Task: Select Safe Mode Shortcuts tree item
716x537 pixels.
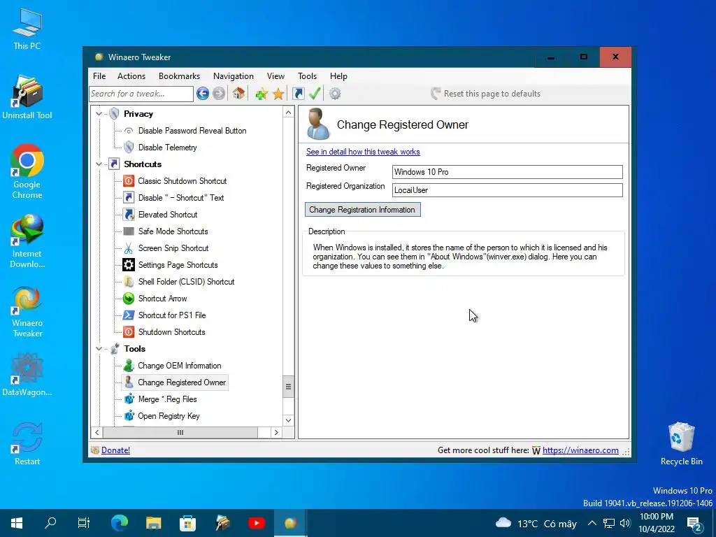Action: [173, 231]
